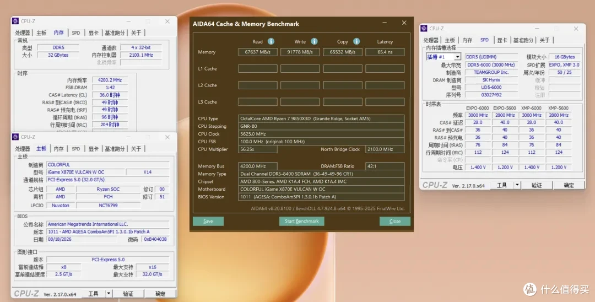Click BIOS Version 1011 field in AIDA64
The height and width of the screenshot is (302, 595).
tap(321, 197)
